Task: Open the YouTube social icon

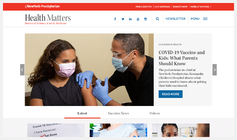Action: [x=138, y=19]
